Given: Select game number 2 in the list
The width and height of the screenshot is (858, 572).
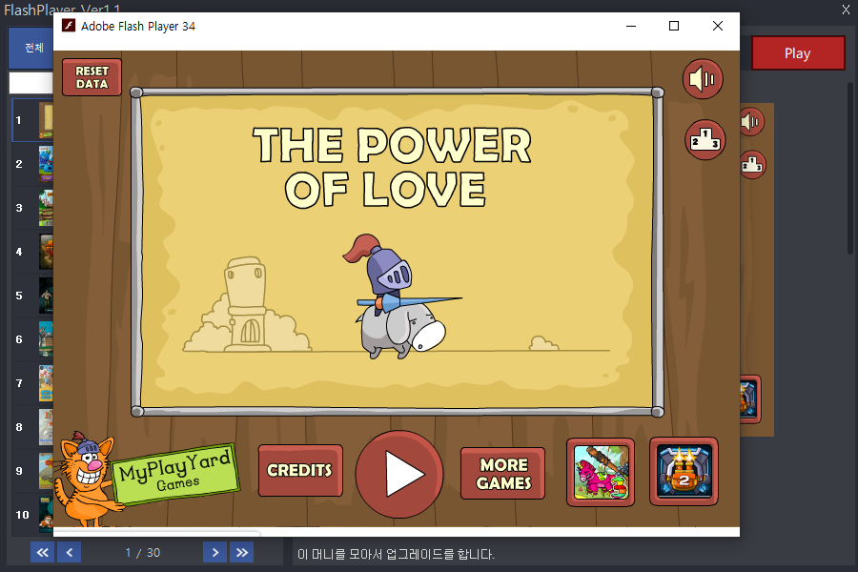Looking at the screenshot, I should [x=32, y=164].
